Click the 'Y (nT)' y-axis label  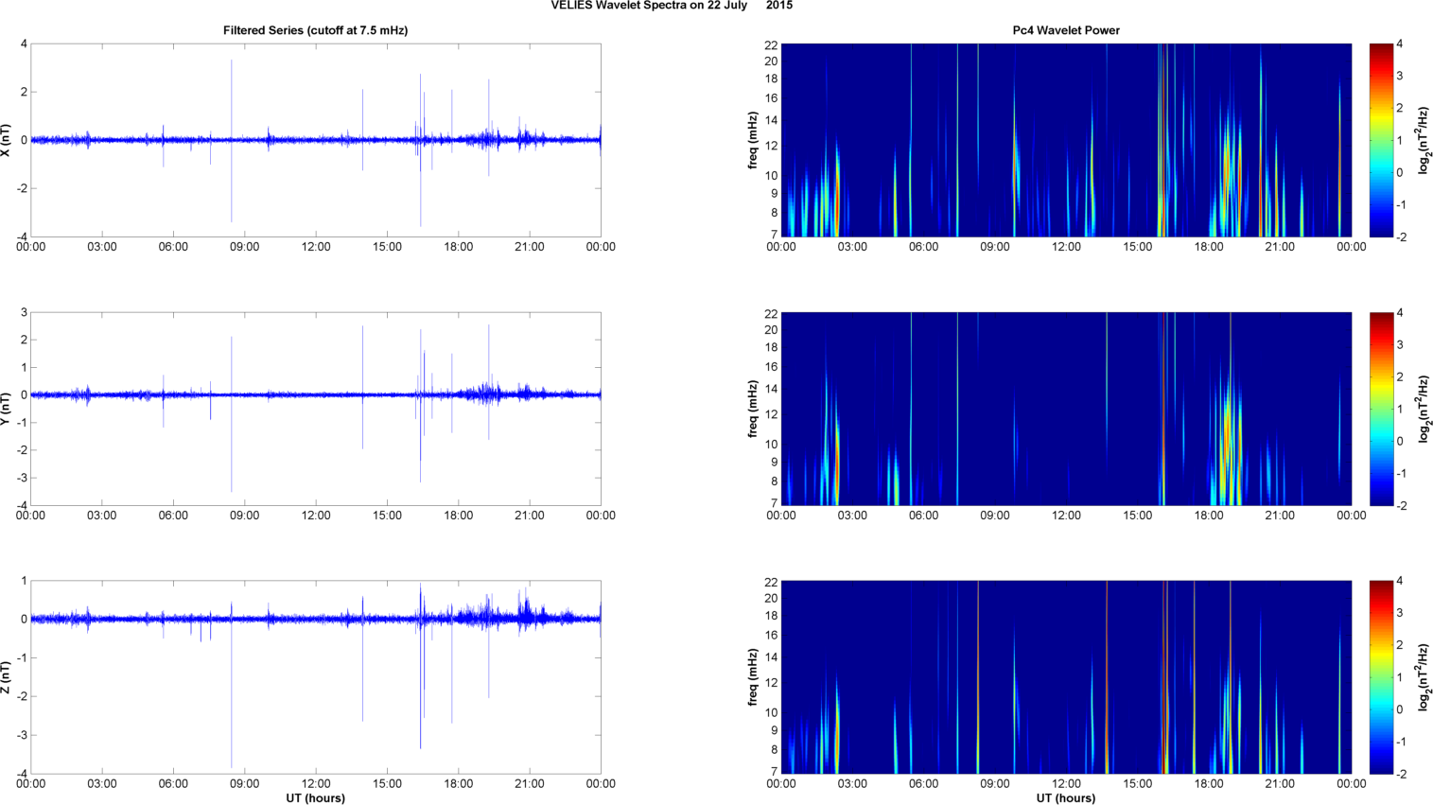pyautogui.click(x=7, y=409)
